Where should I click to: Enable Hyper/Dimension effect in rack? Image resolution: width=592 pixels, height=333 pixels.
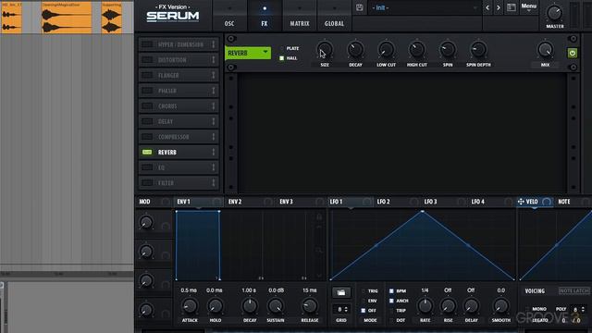(147, 44)
